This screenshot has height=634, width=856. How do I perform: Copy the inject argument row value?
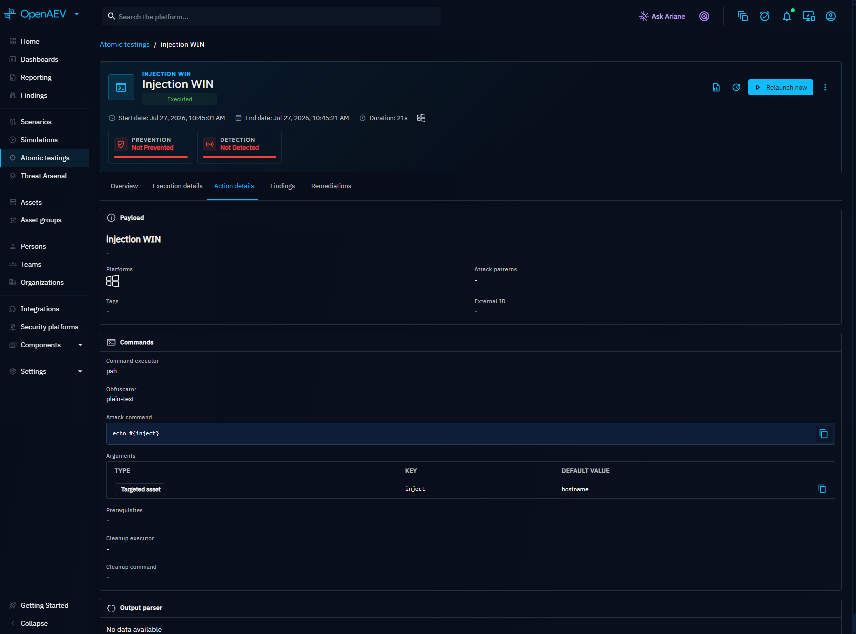tap(822, 489)
